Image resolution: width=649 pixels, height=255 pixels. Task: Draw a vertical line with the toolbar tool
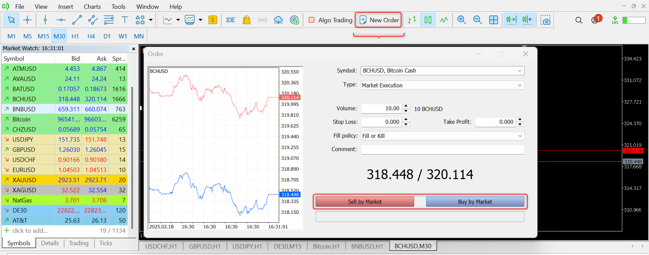(45, 20)
